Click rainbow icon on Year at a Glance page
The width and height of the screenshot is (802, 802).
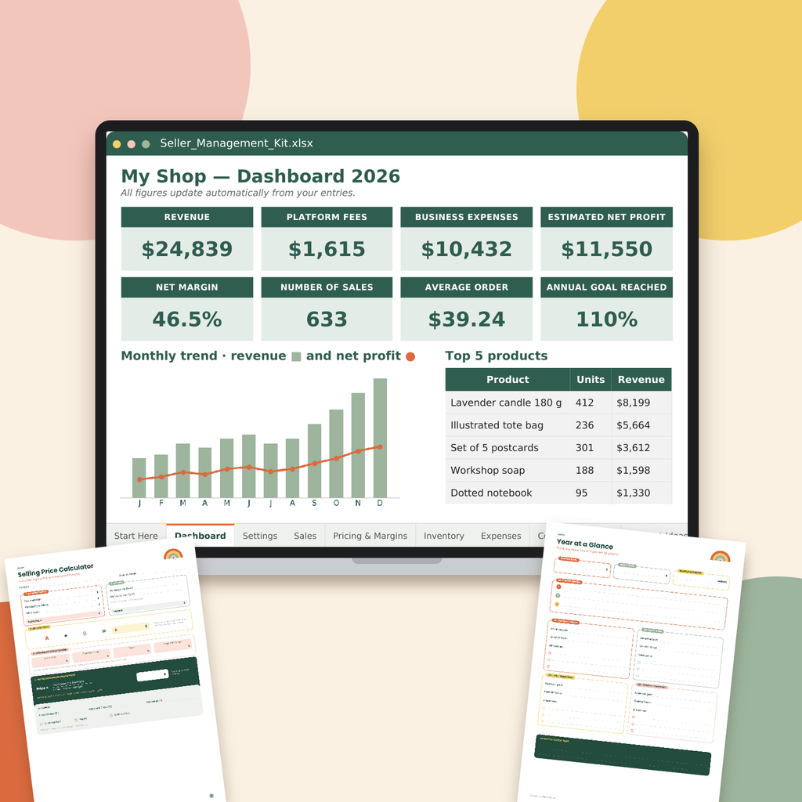click(721, 557)
